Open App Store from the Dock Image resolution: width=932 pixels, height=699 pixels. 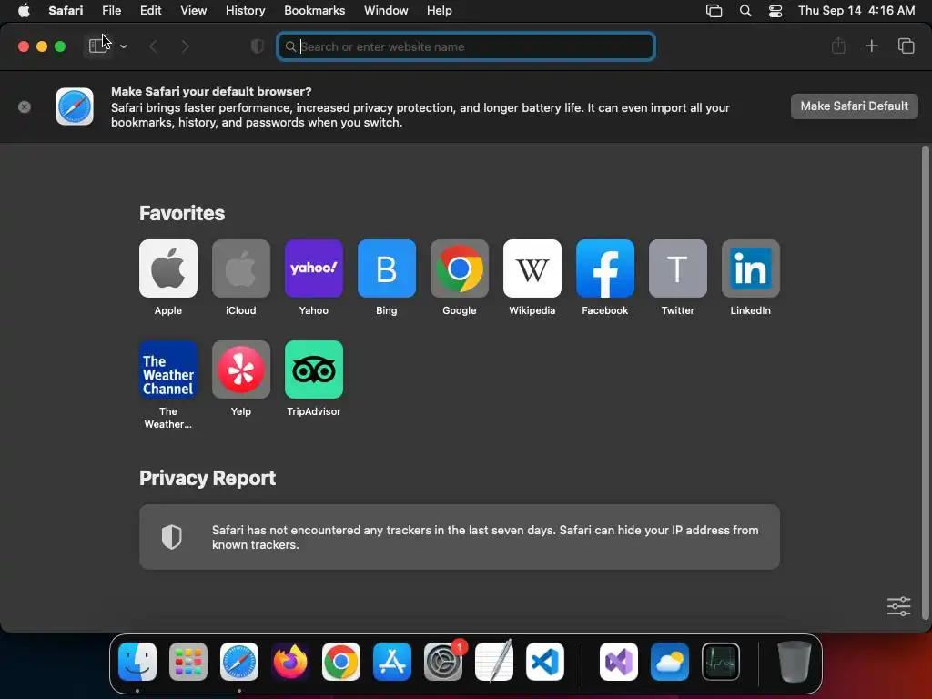[x=392, y=662]
